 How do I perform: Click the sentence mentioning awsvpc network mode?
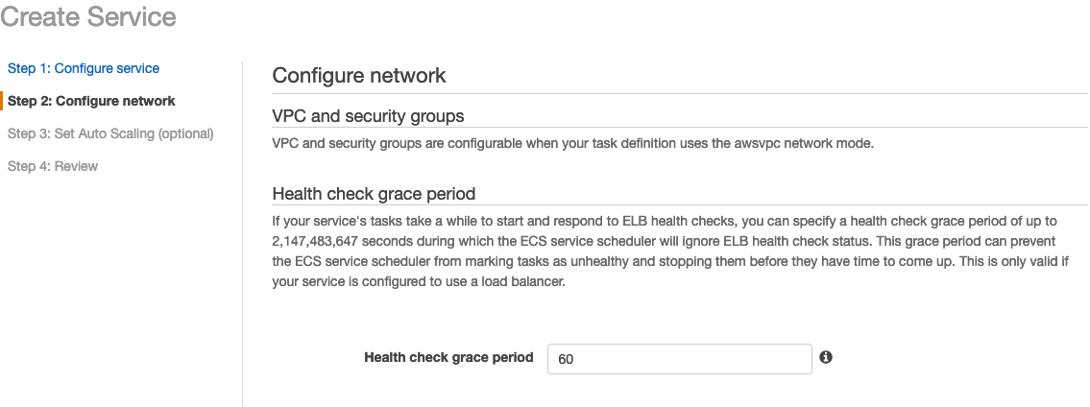pos(573,144)
